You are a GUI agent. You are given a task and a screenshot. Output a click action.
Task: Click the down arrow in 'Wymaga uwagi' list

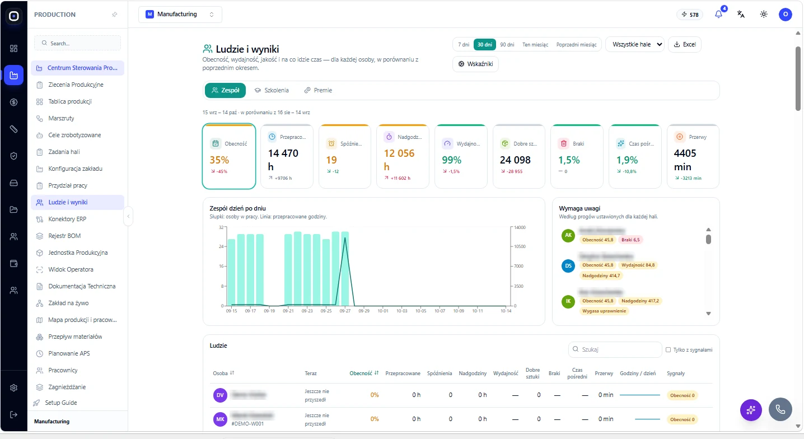click(708, 314)
